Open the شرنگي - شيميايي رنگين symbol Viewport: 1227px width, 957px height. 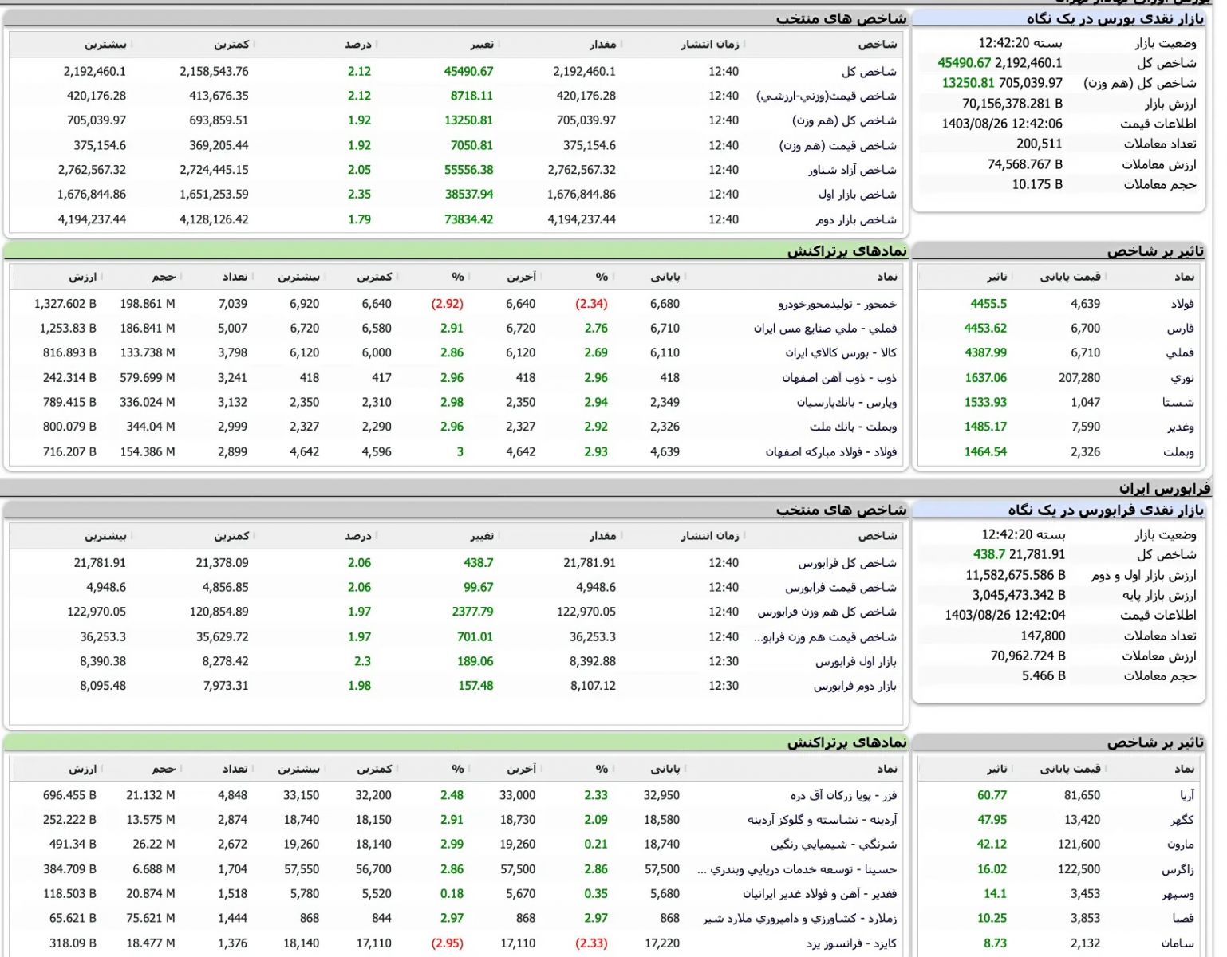tap(834, 845)
